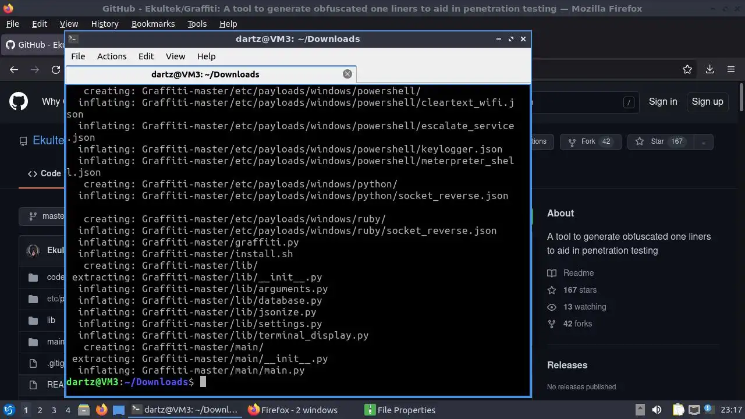Click the Releases heading link
Image resolution: width=745 pixels, height=419 pixels.
(x=567, y=365)
